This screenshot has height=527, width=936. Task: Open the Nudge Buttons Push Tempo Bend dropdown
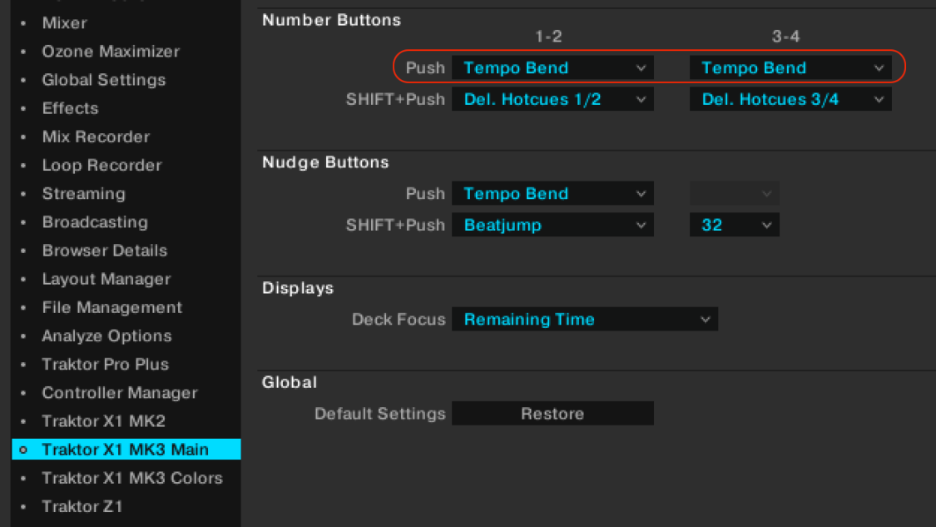[x=552, y=193]
